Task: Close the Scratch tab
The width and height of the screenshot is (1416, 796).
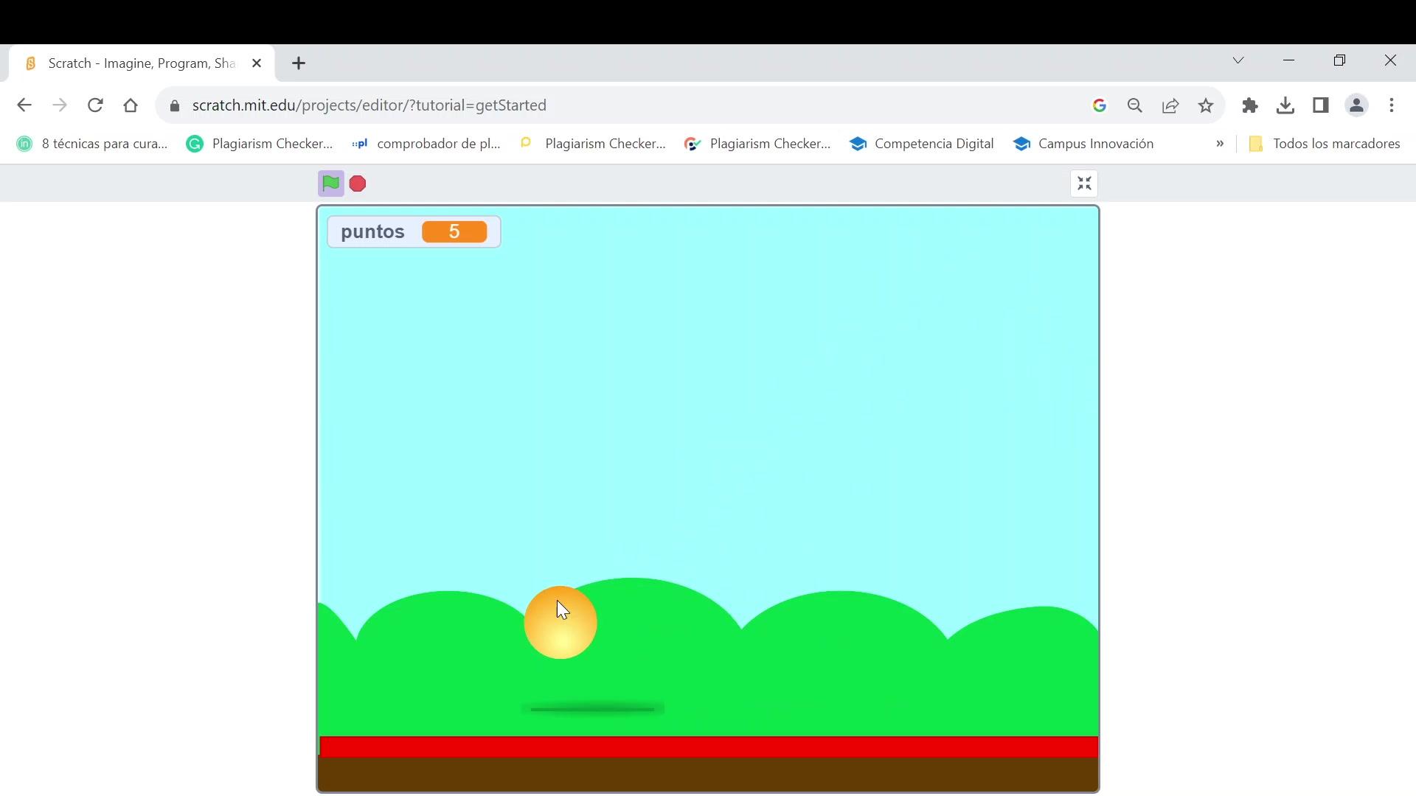Action: point(257,63)
